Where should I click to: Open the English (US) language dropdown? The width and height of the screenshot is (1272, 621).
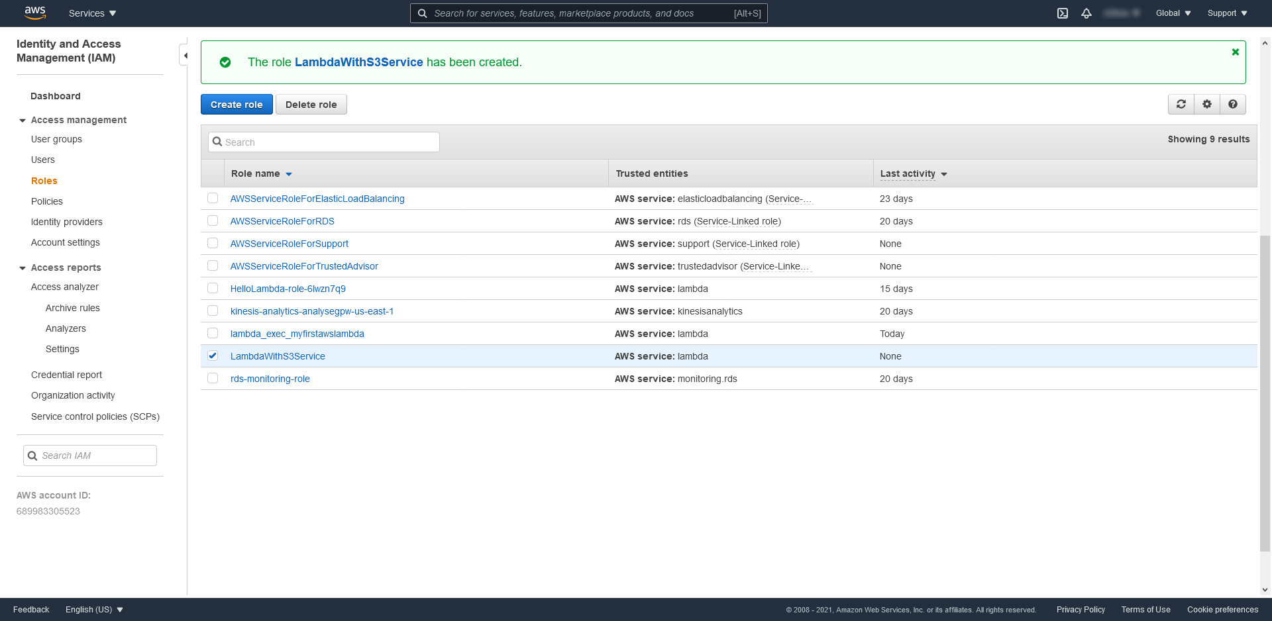click(94, 610)
